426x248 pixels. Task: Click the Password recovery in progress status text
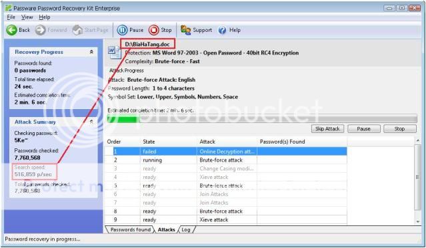pos(43,239)
